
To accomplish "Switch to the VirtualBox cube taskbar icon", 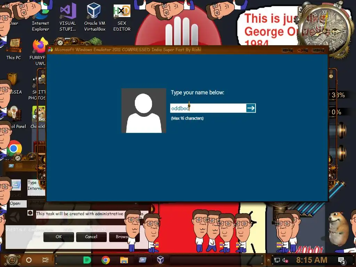I will [x=160, y=260].
